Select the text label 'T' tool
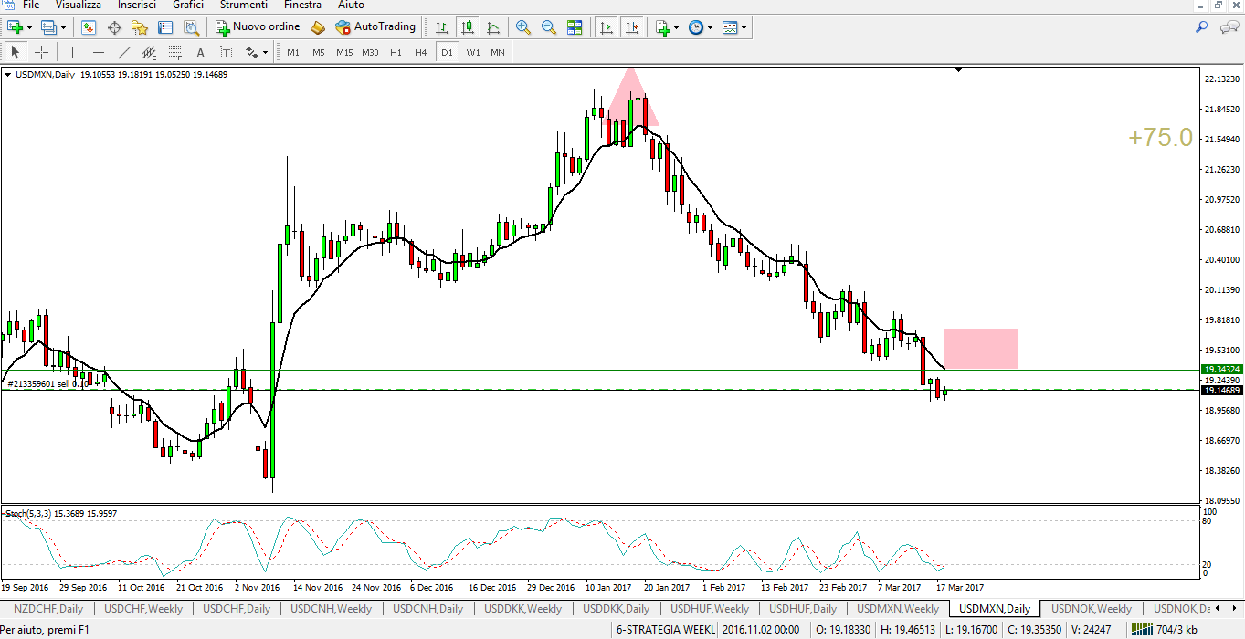 click(226, 52)
